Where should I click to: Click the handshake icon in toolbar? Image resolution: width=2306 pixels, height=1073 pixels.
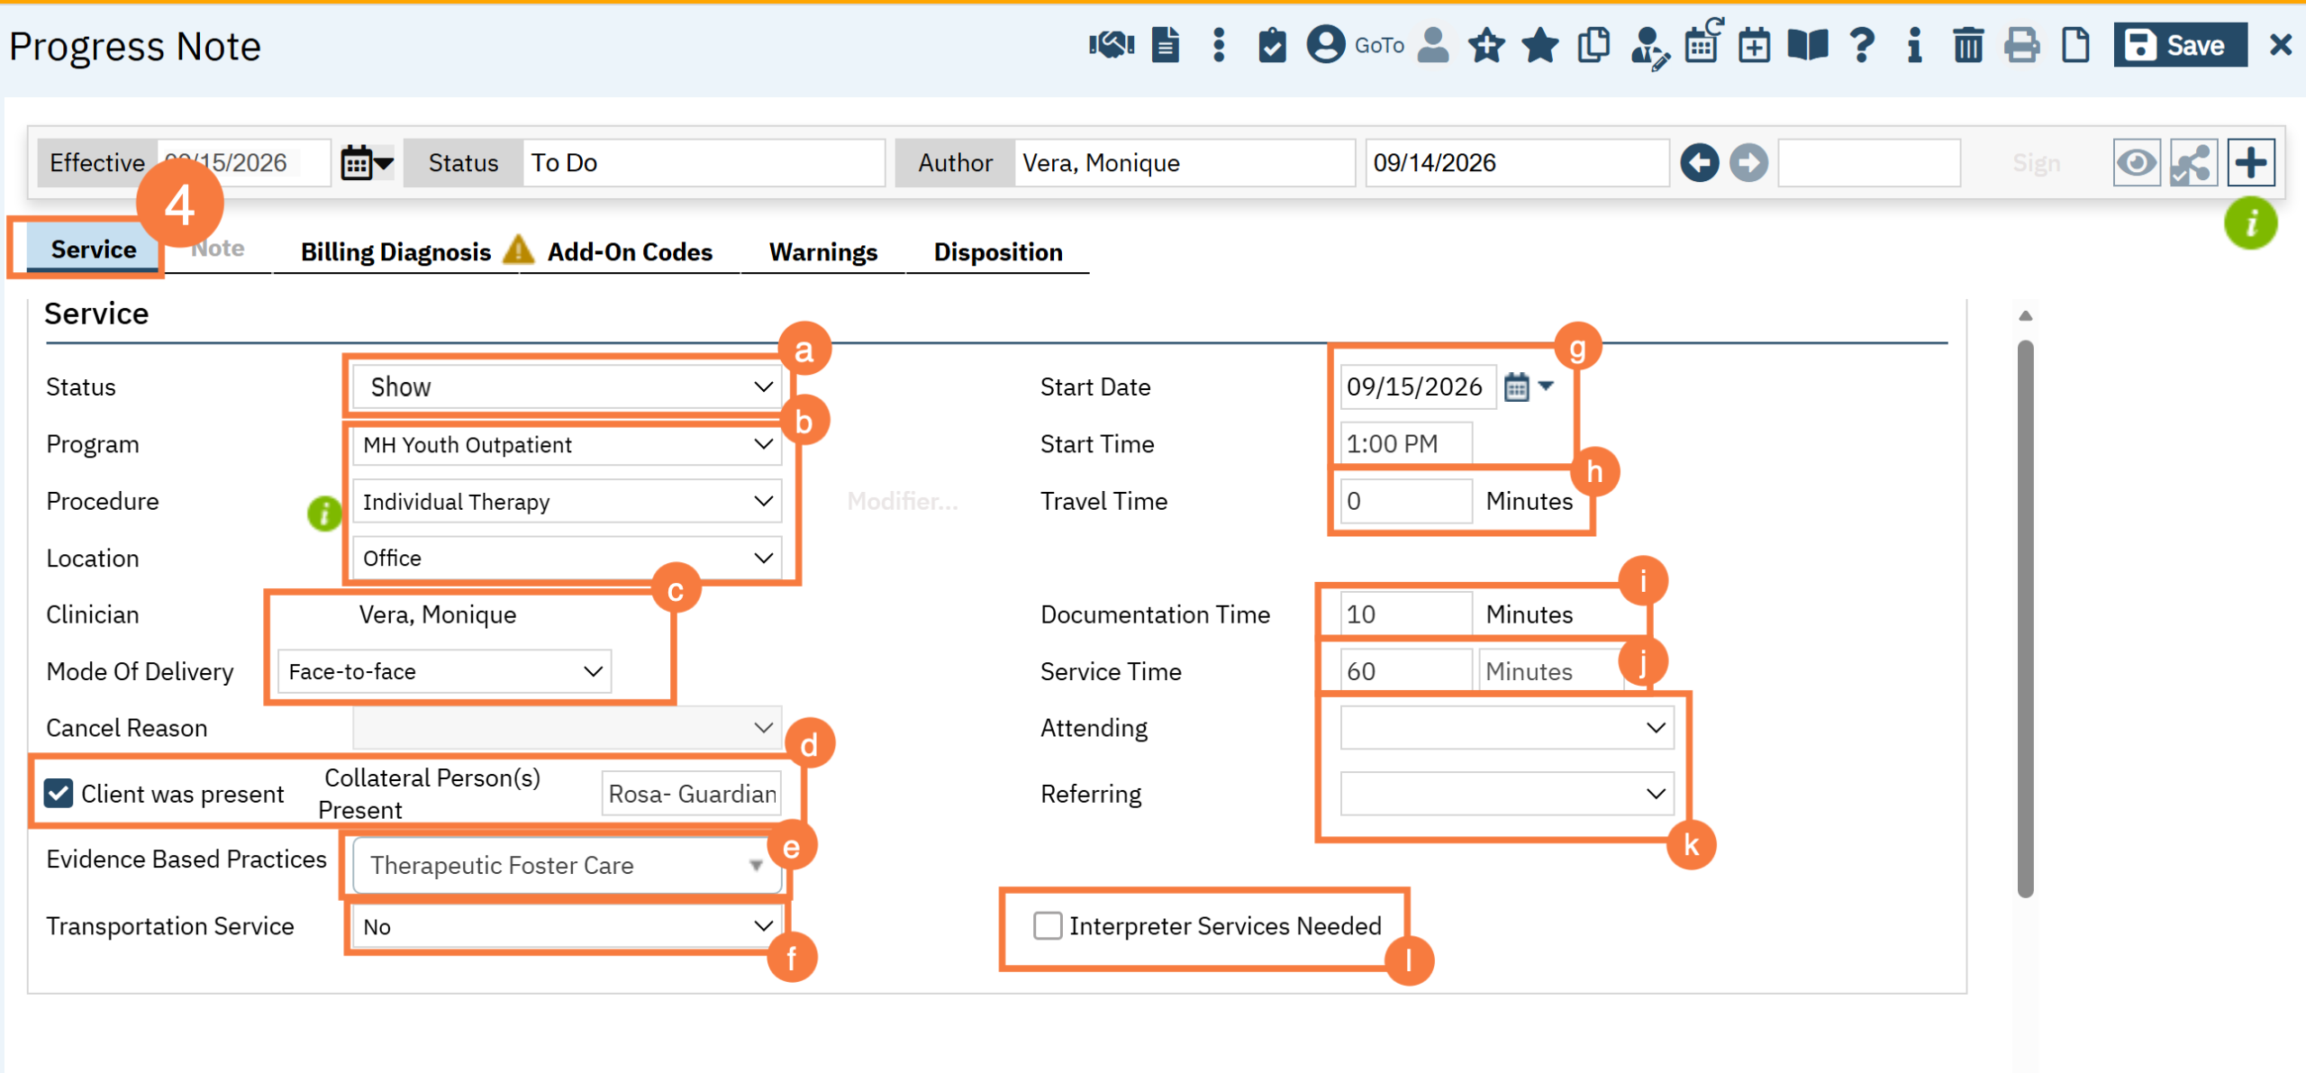(x=1111, y=44)
